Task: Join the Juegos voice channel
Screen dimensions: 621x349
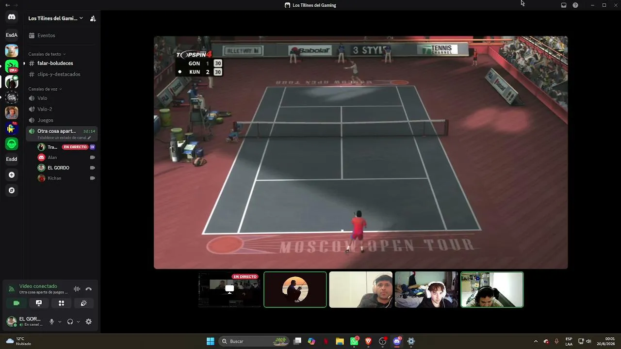Action: pos(61,120)
